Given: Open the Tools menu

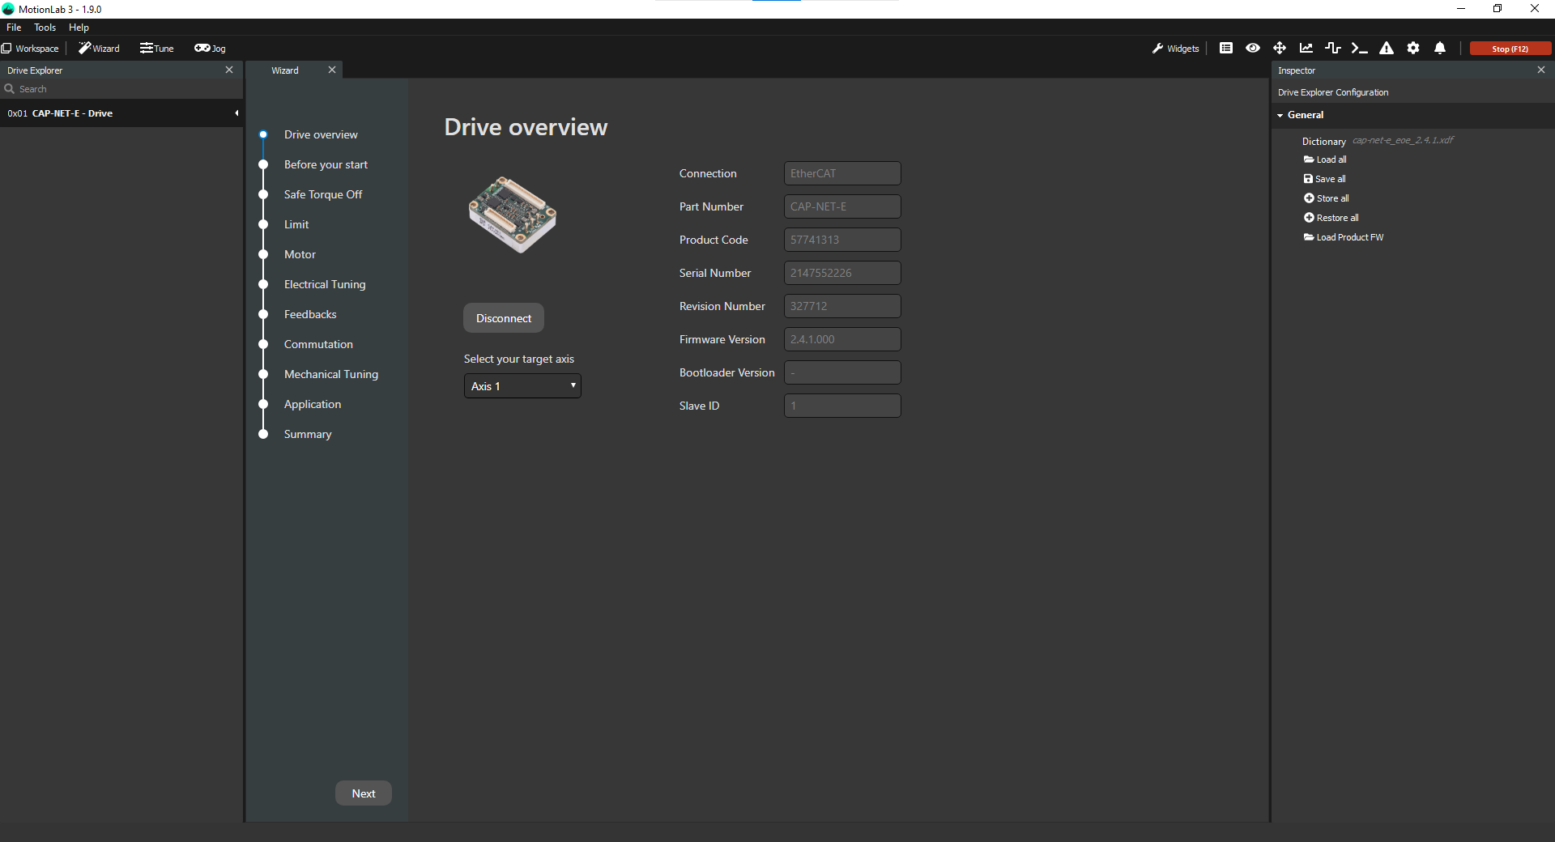Looking at the screenshot, I should (x=45, y=27).
